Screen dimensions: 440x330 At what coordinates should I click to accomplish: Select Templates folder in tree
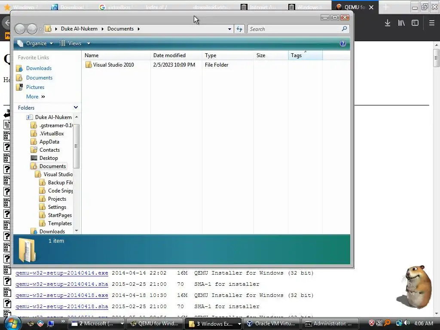click(x=60, y=223)
